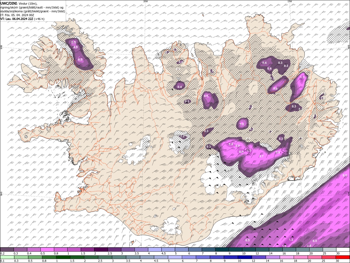Image resolution: width=350 pixels, height=263 pixels.
Task: Pick the bright red 30 swatch in rain legend
Action: tap(343, 257)
